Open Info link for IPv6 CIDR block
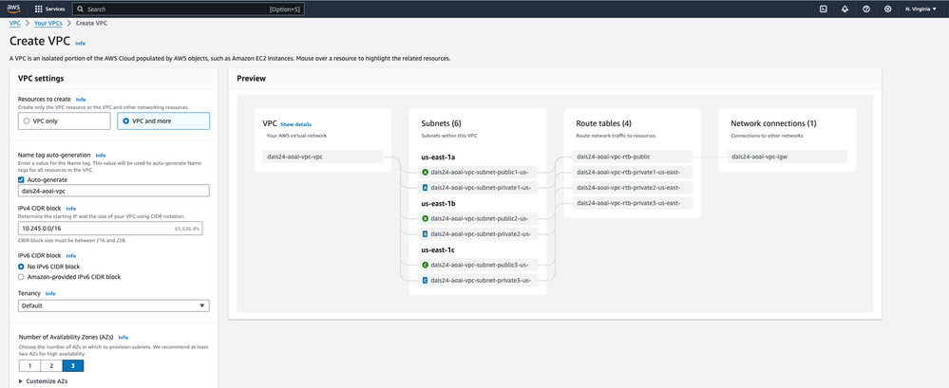The height and width of the screenshot is (388, 949). [x=71, y=255]
